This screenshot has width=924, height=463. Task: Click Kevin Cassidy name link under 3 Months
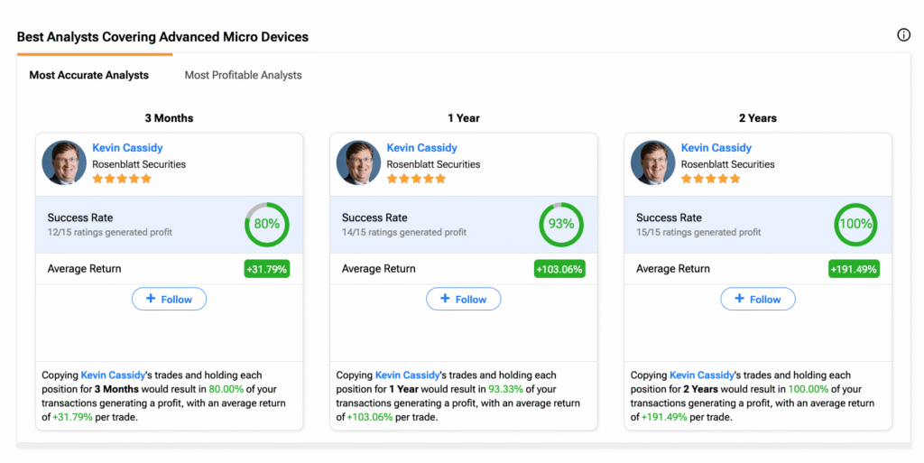(127, 148)
